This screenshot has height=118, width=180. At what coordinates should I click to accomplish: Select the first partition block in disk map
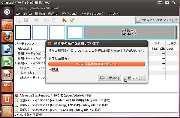pos(23,33)
